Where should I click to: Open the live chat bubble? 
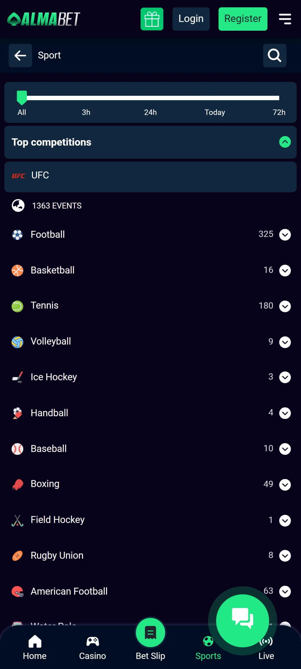click(242, 620)
